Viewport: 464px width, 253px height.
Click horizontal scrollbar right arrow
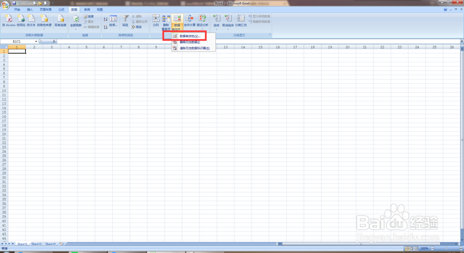click(x=456, y=244)
